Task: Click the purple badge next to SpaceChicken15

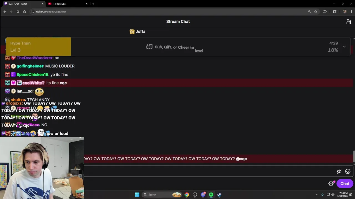Action: 13,75
